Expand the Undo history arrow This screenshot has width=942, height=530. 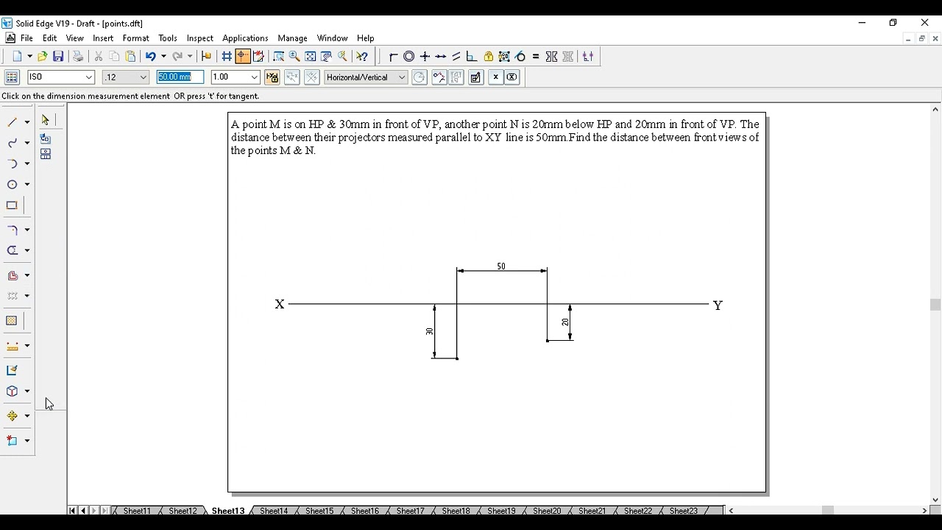[163, 57]
